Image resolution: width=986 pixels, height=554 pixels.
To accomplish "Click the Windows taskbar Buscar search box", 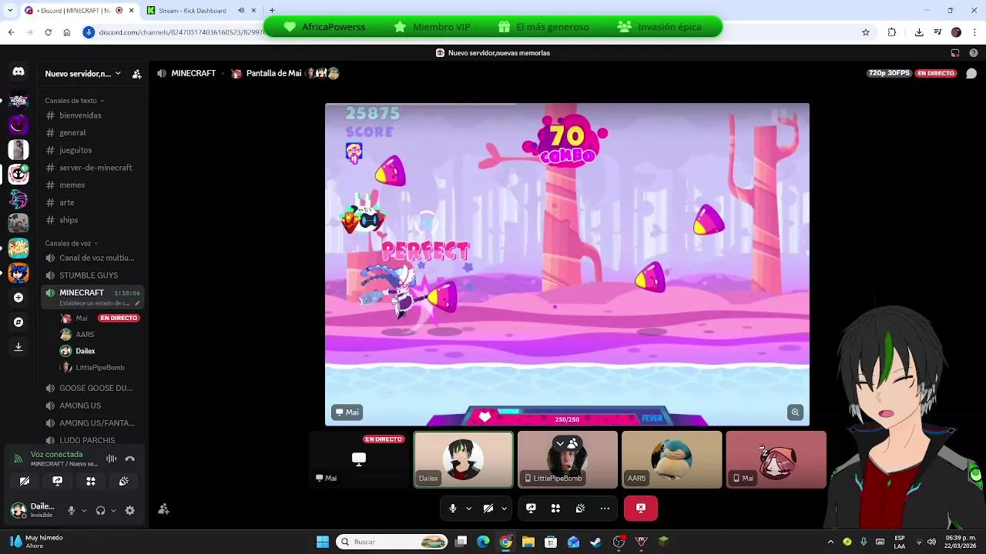I will (x=392, y=542).
